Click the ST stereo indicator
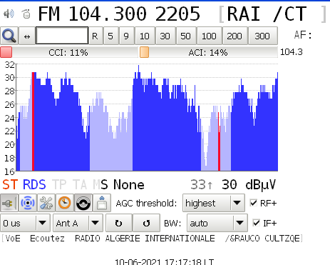Viewport: 330px width, 265px height. (10, 184)
